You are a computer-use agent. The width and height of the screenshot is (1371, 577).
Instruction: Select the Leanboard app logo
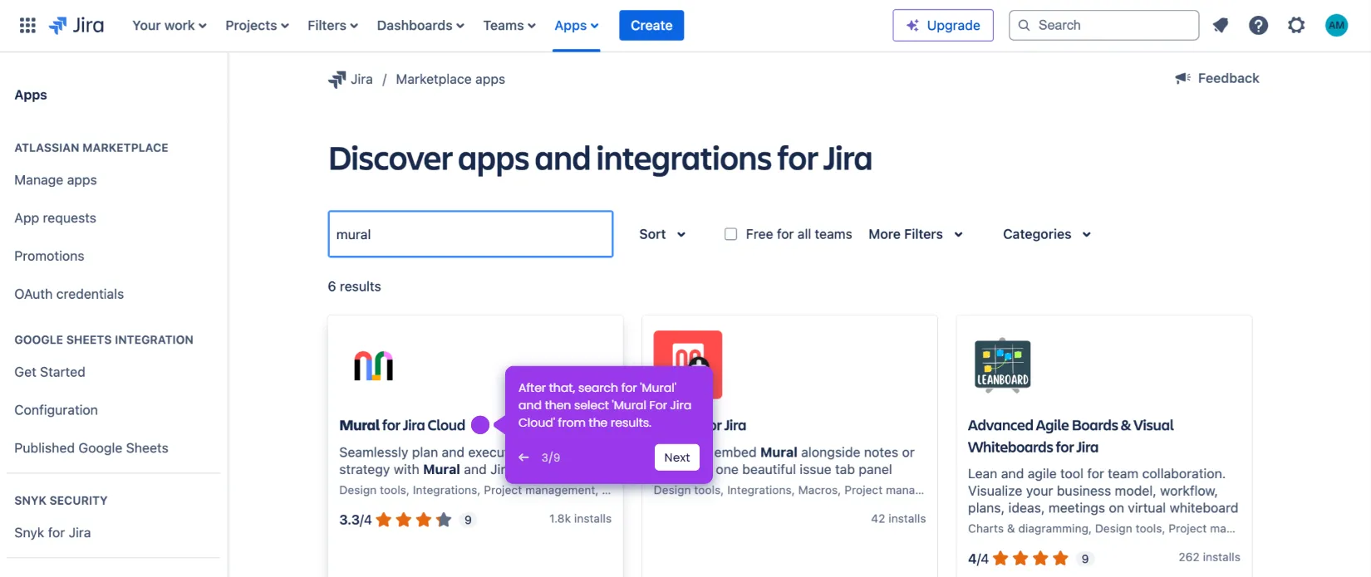(x=1002, y=364)
